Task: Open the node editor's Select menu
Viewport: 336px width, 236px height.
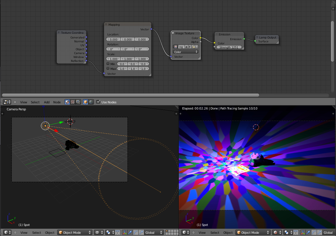Action: tap(35, 102)
